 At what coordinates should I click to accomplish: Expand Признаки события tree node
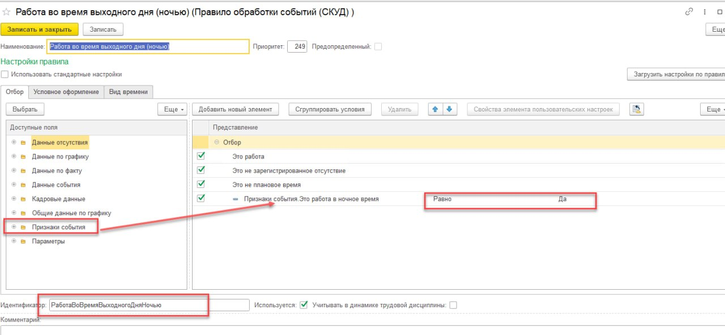click(14, 227)
